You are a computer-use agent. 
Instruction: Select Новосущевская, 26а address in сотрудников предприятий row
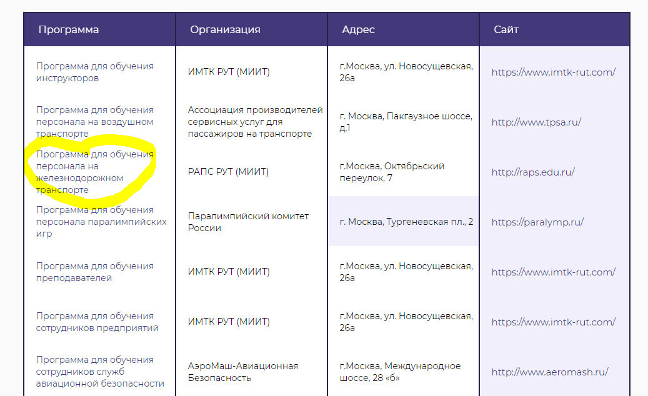[x=406, y=322]
